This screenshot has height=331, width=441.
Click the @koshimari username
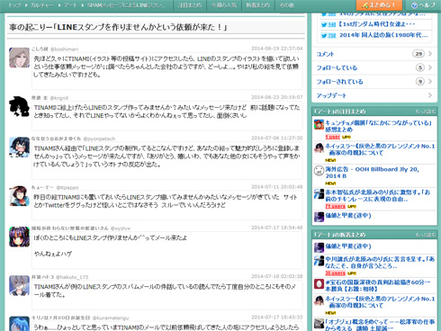64,49
